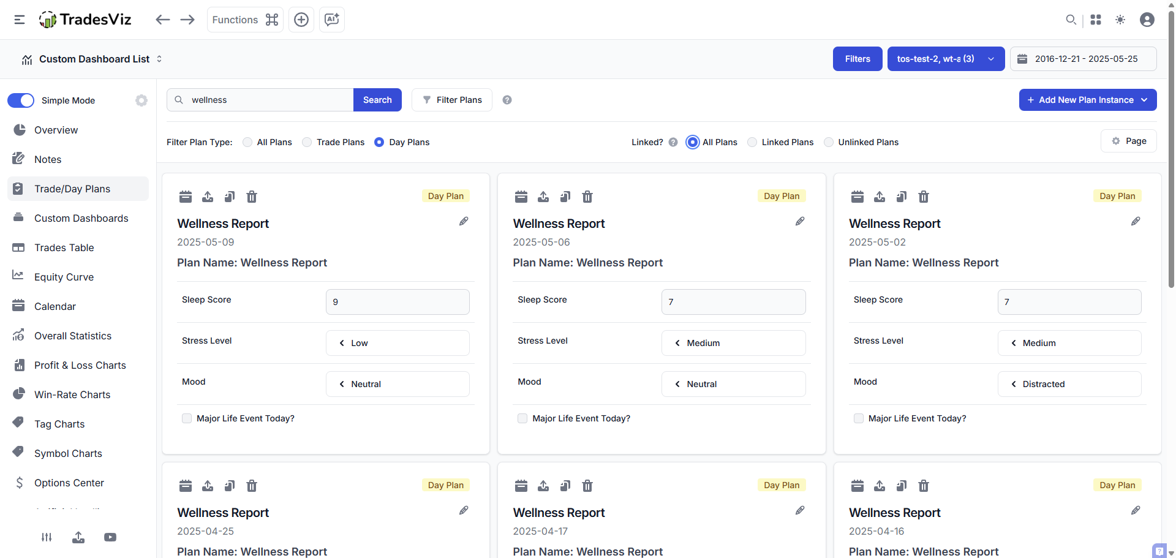Open the Filters button
This screenshot has height=558, width=1176.
click(857, 59)
